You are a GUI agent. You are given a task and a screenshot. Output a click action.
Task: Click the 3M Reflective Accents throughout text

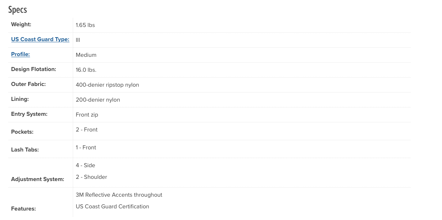click(119, 195)
